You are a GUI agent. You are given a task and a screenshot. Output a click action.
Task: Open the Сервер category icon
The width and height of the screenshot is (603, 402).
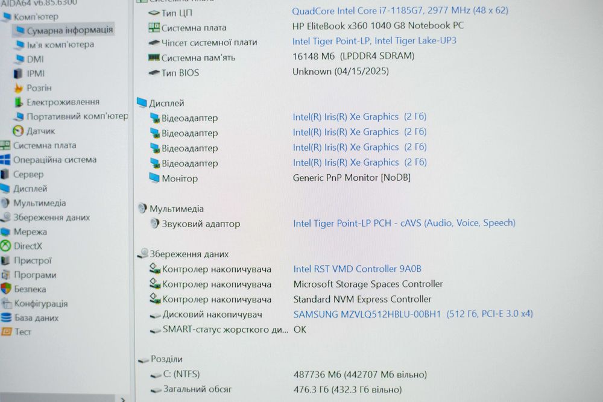5,174
